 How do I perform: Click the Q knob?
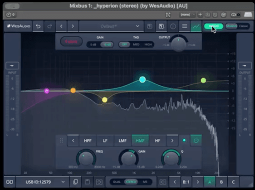pos(171,158)
